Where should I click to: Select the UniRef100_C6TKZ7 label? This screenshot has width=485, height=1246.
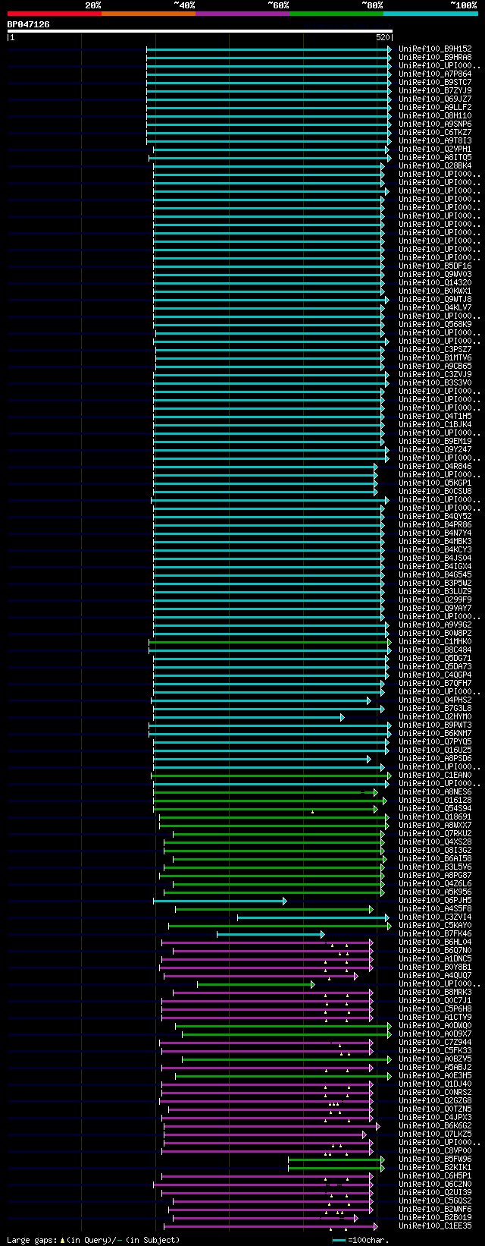tap(435, 132)
